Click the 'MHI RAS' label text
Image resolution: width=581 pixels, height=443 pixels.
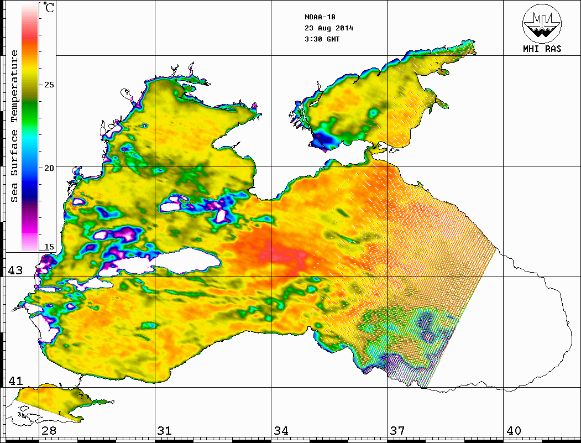click(542, 49)
